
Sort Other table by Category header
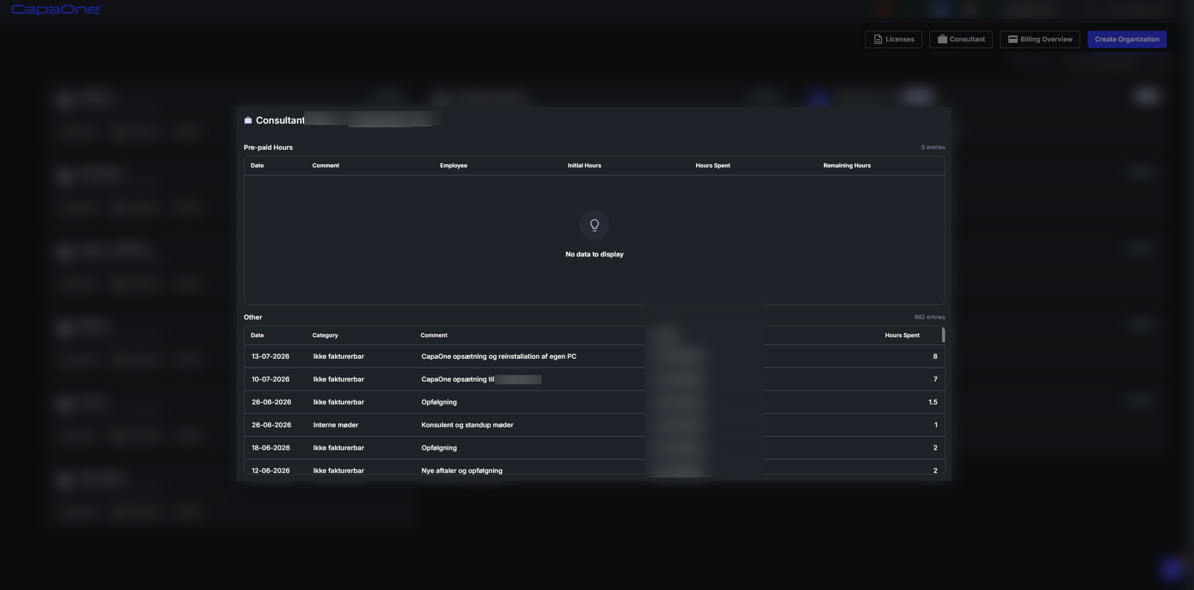325,335
